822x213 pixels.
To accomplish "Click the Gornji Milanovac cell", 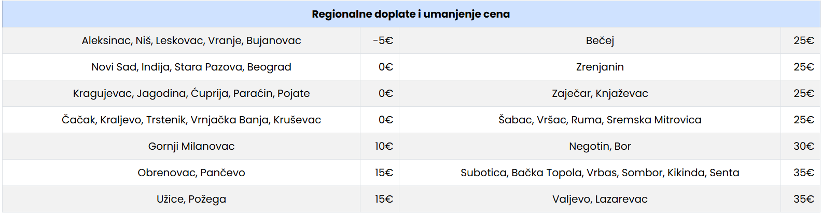I will (191, 146).
